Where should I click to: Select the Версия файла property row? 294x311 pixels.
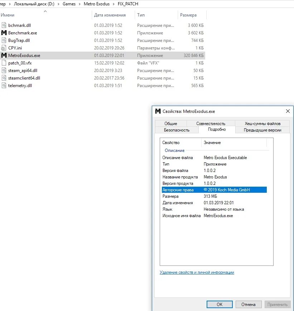click(214, 171)
